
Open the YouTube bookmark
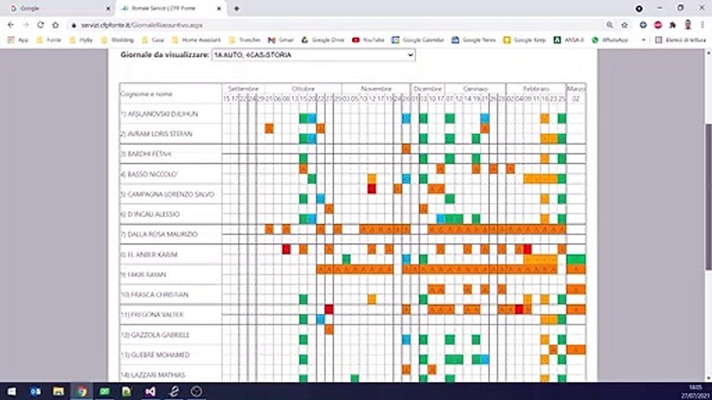coord(368,40)
